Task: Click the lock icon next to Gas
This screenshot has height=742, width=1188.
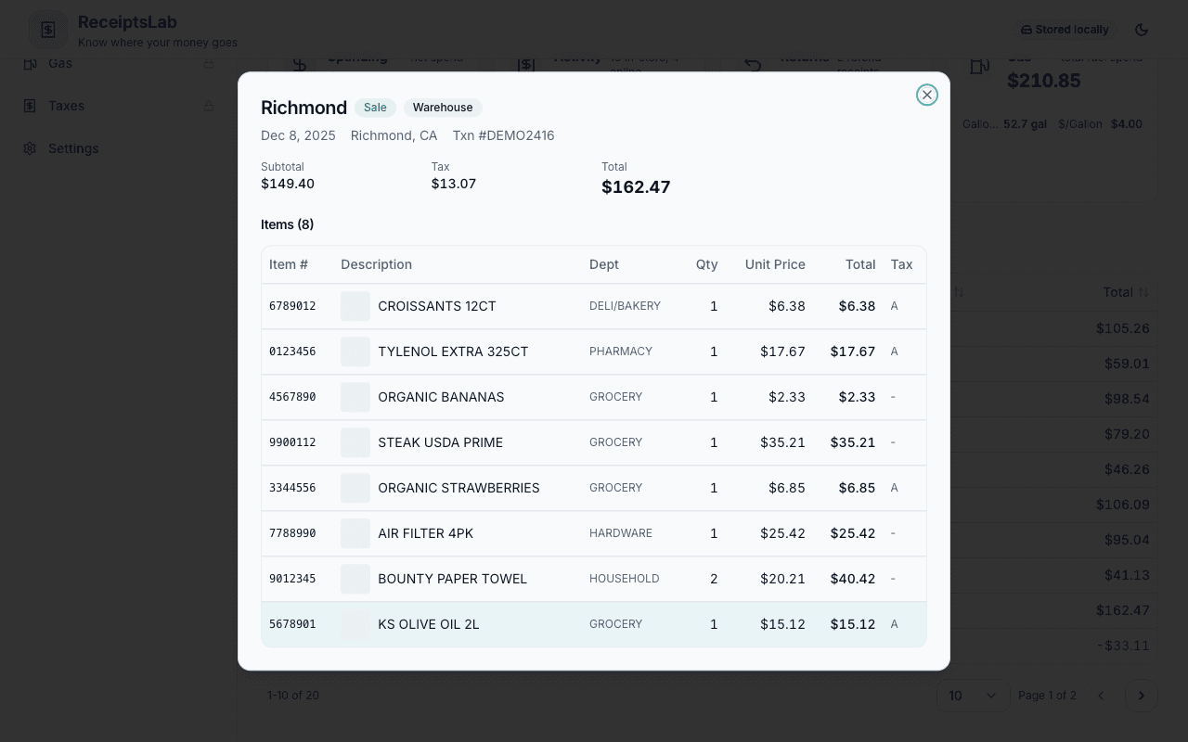Action: click(206, 63)
